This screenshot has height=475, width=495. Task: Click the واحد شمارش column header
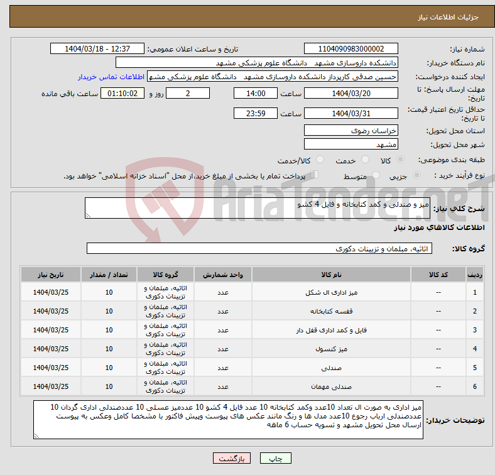coord(223,275)
